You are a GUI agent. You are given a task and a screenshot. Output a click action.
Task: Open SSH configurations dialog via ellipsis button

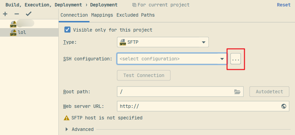(236, 59)
